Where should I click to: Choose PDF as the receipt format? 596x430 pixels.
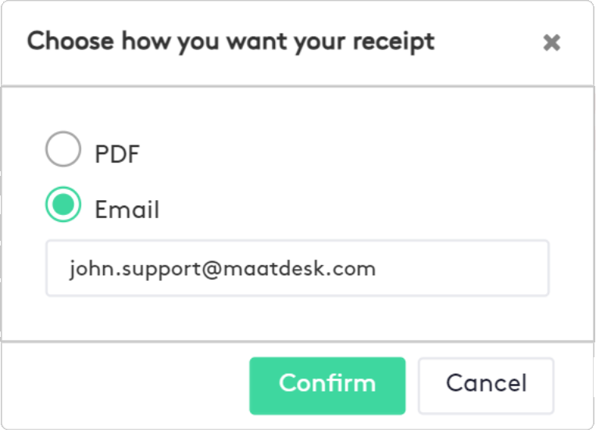coord(63,149)
